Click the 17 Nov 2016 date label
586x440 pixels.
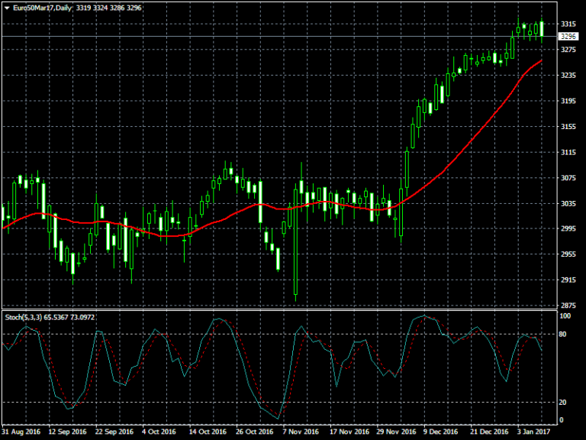pos(349,432)
